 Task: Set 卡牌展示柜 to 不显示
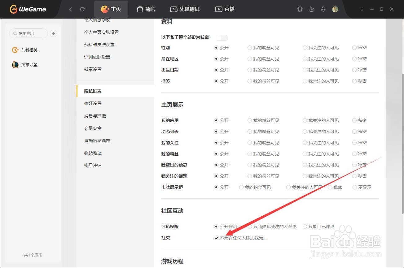coord(355,187)
